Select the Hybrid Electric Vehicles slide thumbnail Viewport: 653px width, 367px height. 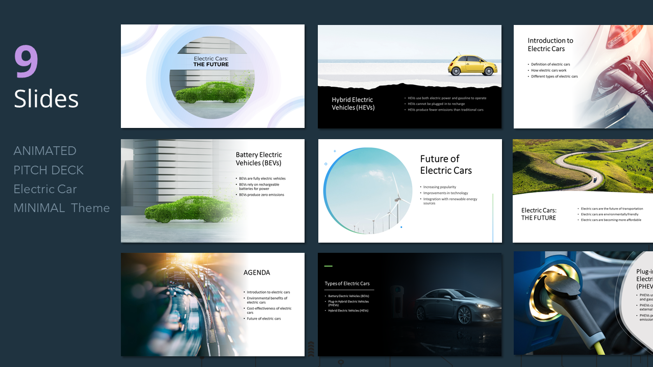click(x=410, y=76)
